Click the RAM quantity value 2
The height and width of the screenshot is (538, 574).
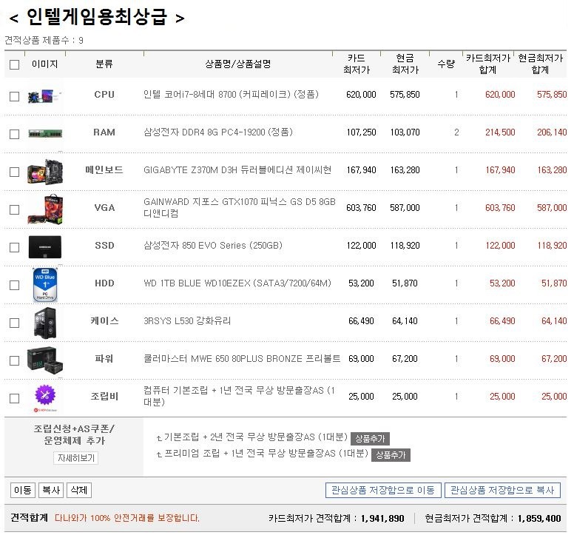point(456,132)
